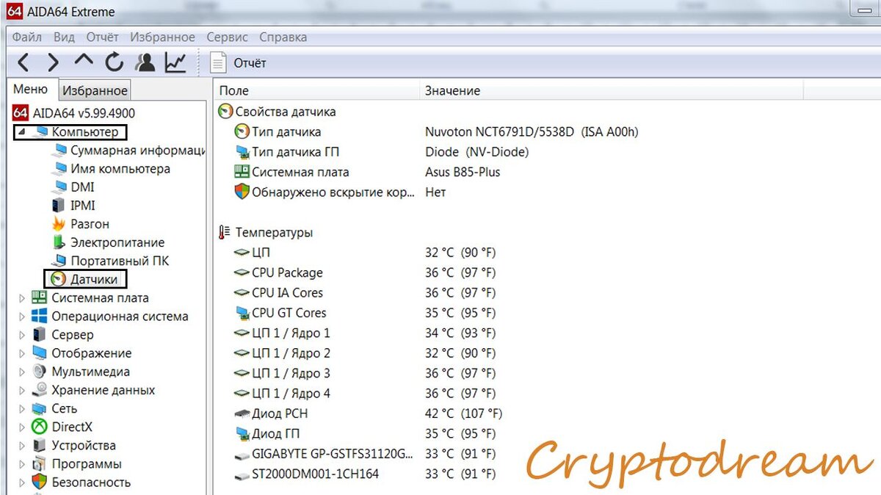Open the Вид menu
This screenshot has height=495, width=881.
point(64,37)
